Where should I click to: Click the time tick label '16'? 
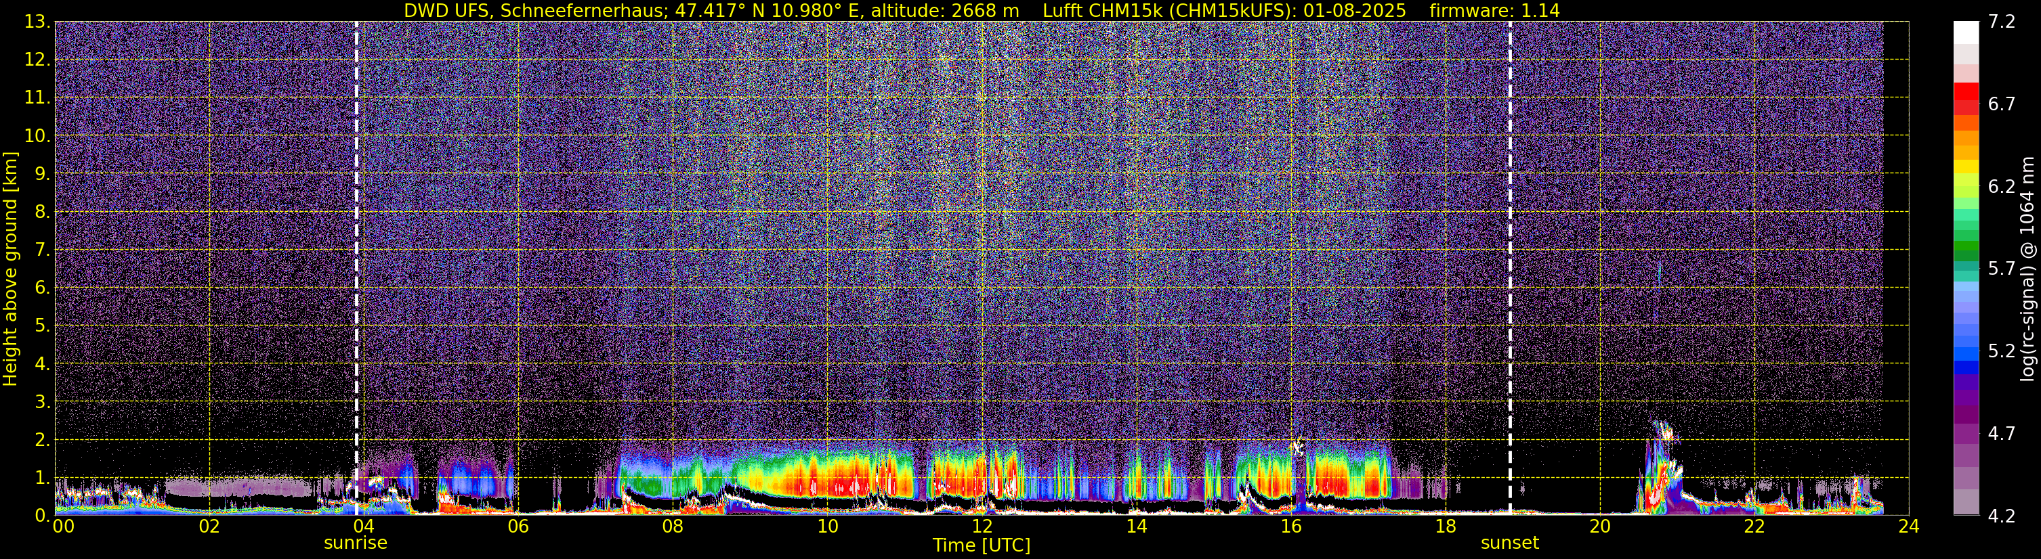point(1290,527)
